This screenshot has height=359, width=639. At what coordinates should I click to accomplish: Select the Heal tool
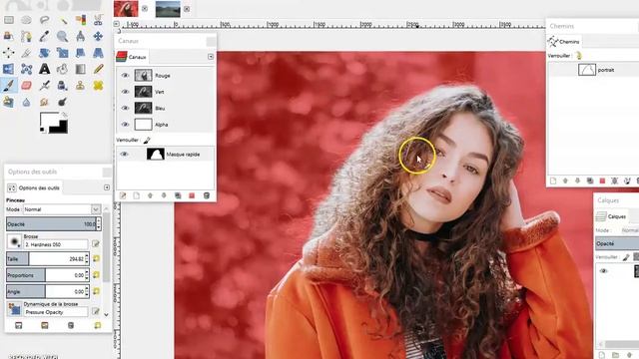(x=98, y=85)
